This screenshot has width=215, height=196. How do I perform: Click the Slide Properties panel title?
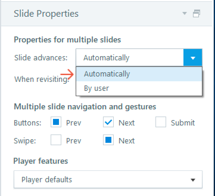pyautogui.click(x=46, y=14)
